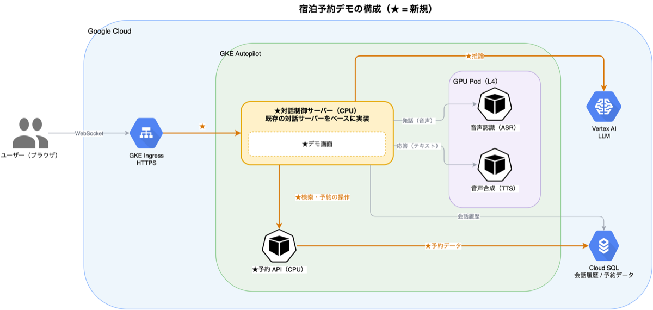Click the 音声合成（TTS） caption text
The image size is (653, 310).
pos(495,188)
